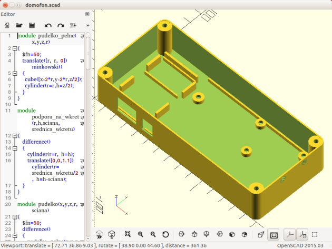Toggle Show Scale Markers button
The width and height of the screenshot is (332, 249).
tap(302, 235)
